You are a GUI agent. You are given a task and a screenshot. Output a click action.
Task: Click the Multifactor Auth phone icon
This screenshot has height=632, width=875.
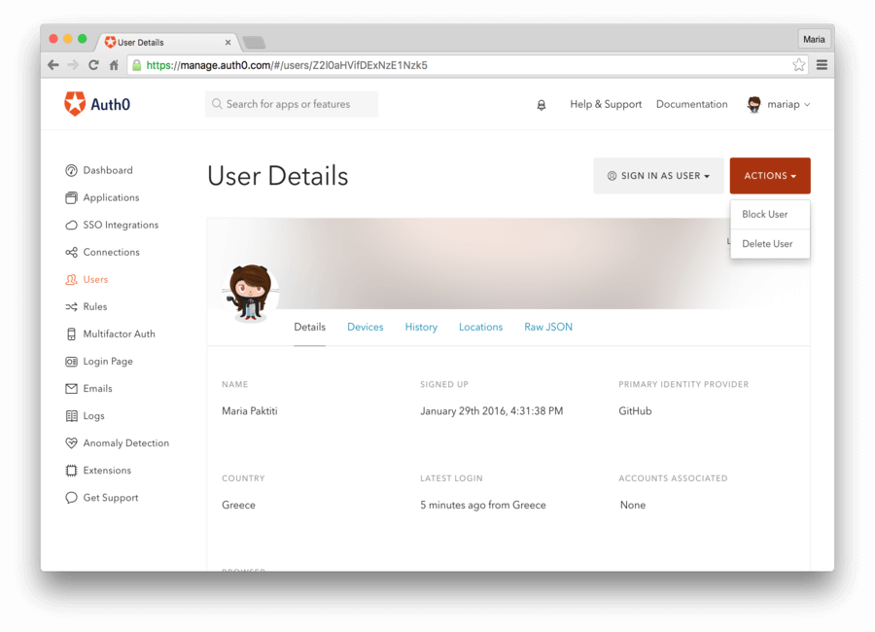pos(71,334)
